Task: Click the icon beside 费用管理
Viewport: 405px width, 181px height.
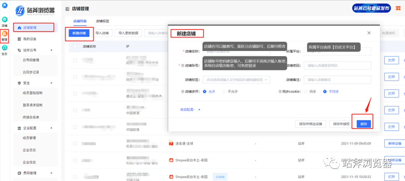Action: point(19,173)
